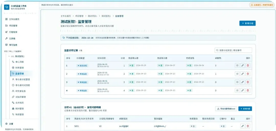This screenshot has height=131, width=276.
Task: Click the stethoscope app logo in the sidebar header
Action: click(x=6, y=7)
